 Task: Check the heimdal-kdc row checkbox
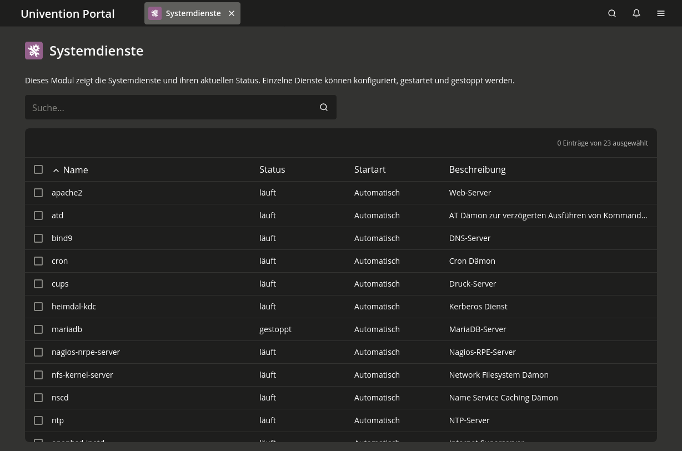(38, 307)
